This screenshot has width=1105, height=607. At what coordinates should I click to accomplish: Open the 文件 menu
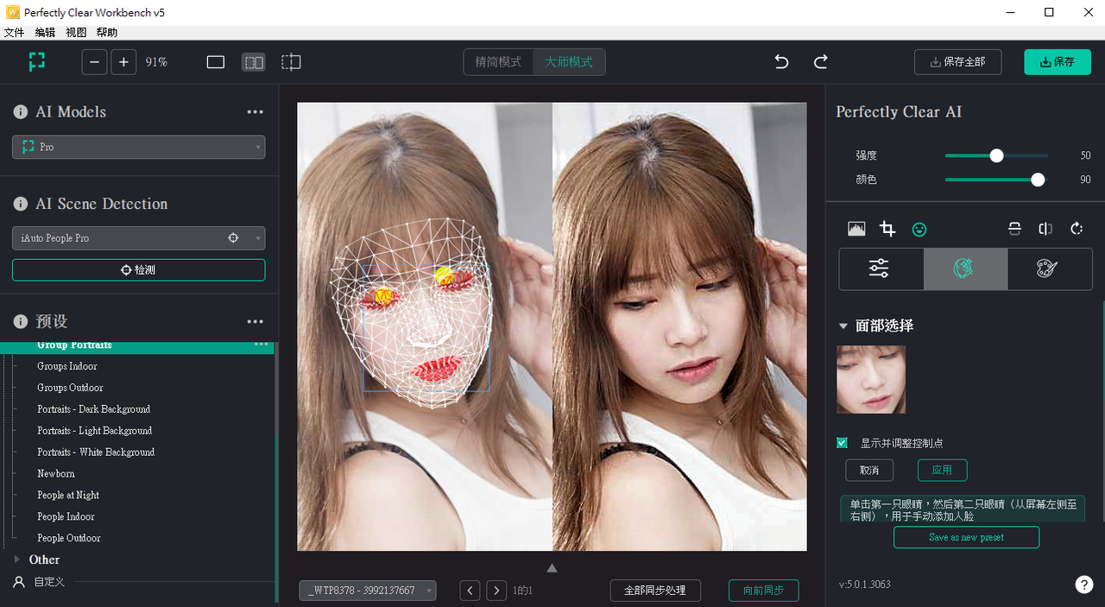click(14, 33)
